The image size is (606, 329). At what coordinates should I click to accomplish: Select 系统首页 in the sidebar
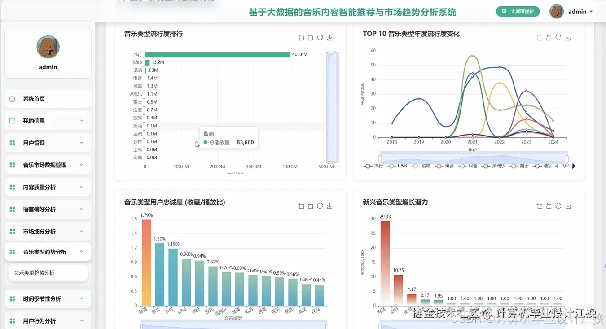[48, 99]
